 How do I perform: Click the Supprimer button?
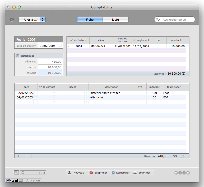pos(99,173)
